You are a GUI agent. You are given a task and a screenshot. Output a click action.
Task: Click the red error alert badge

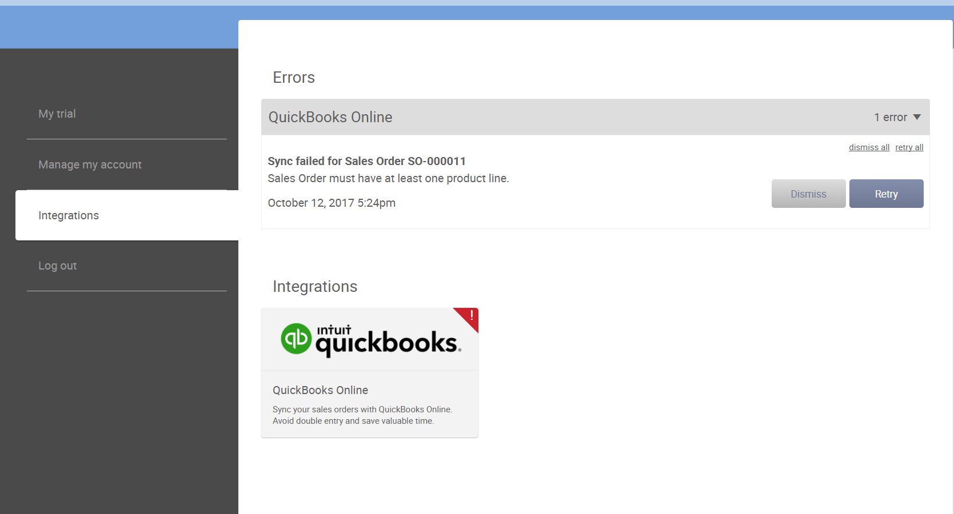tap(469, 317)
